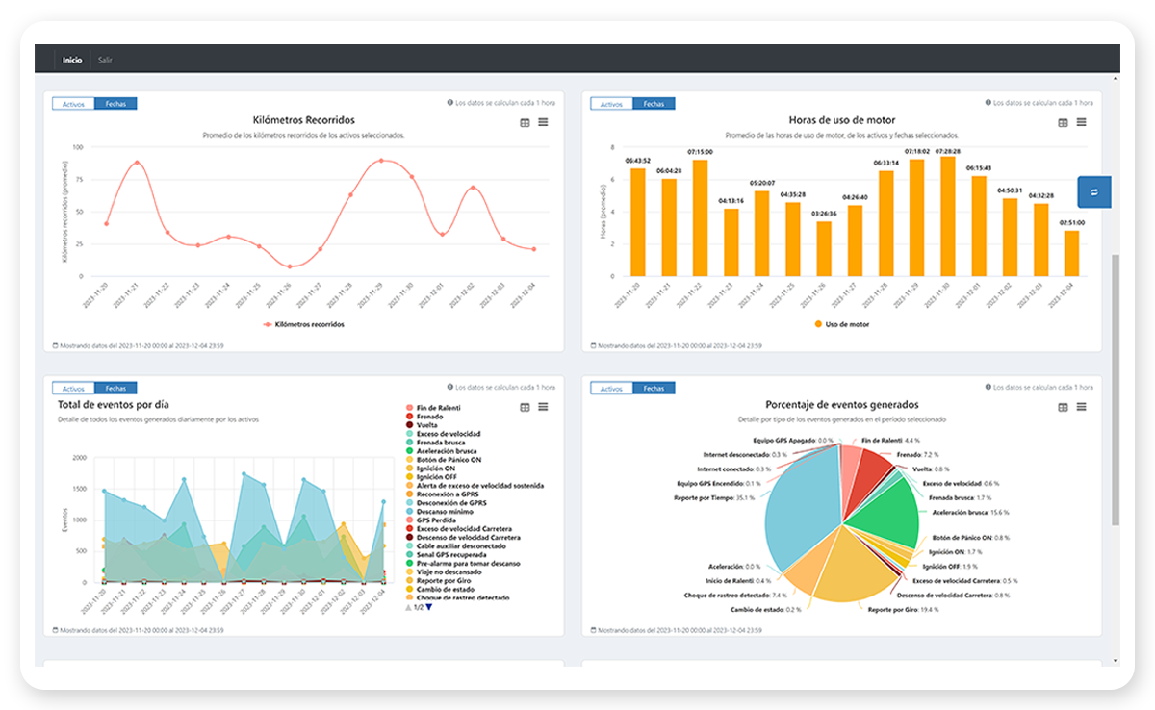Click the blue comparison button beside the motor hours chart
Viewport: 1155px width, 710px height.
(1094, 191)
